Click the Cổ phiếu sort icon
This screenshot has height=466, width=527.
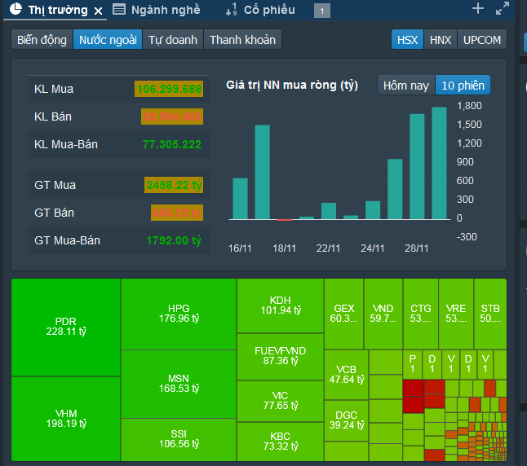tap(231, 10)
